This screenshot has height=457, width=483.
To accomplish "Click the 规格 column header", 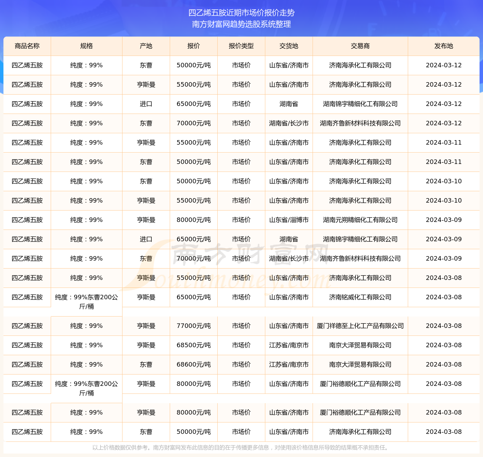I will point(87,46).
